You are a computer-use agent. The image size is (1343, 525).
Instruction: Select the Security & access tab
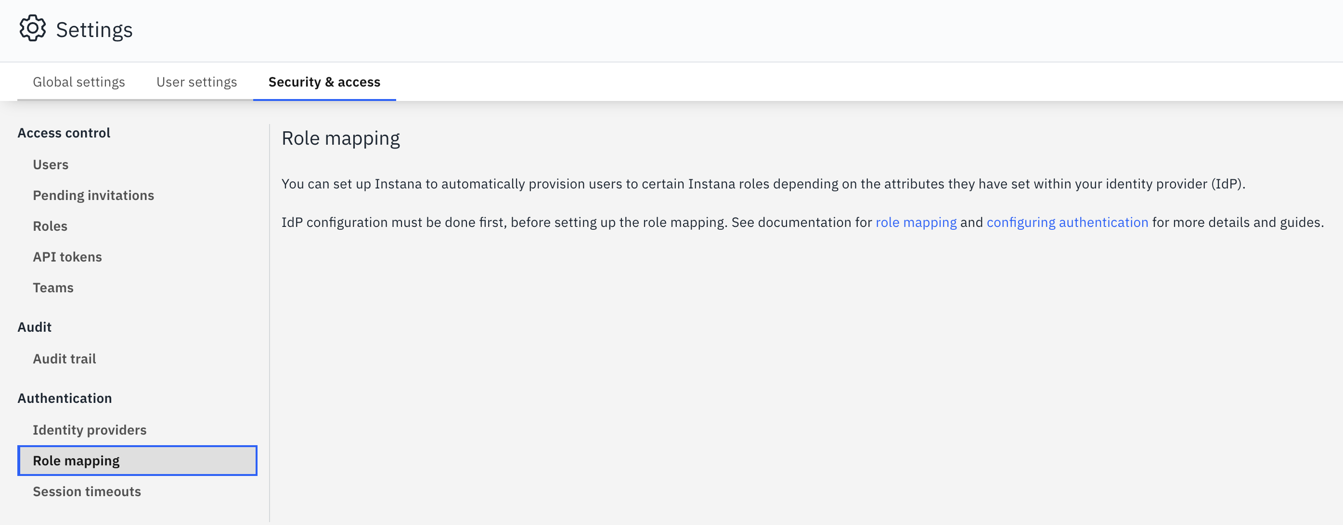coord(324,82)
